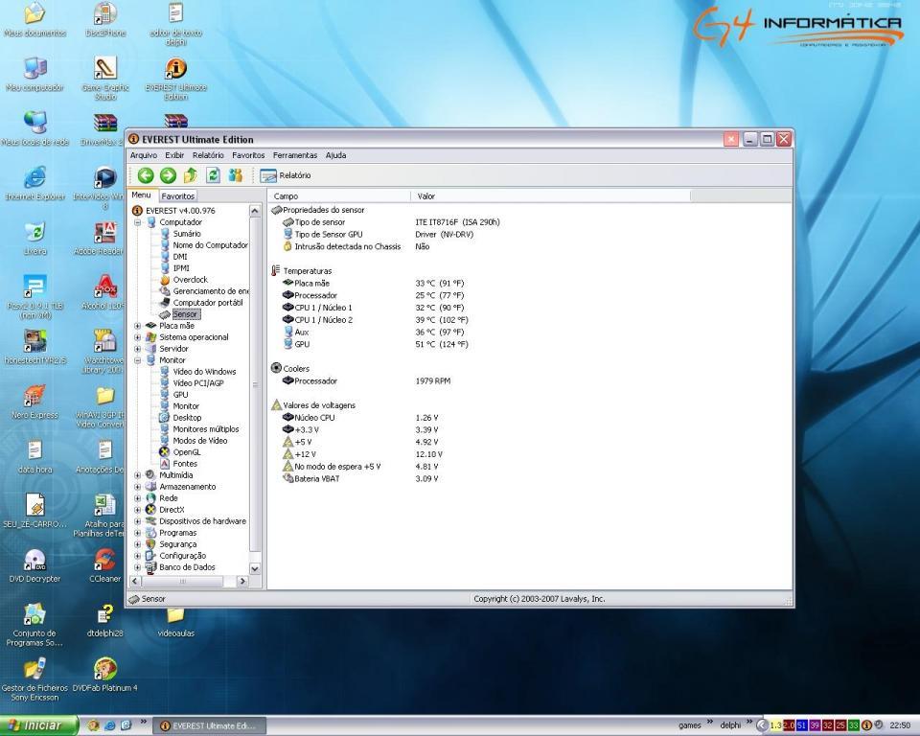Collapse the Computador tree node
Viewport: 920px width, 736px height.
pyautogui.click(x=137, y=222)
